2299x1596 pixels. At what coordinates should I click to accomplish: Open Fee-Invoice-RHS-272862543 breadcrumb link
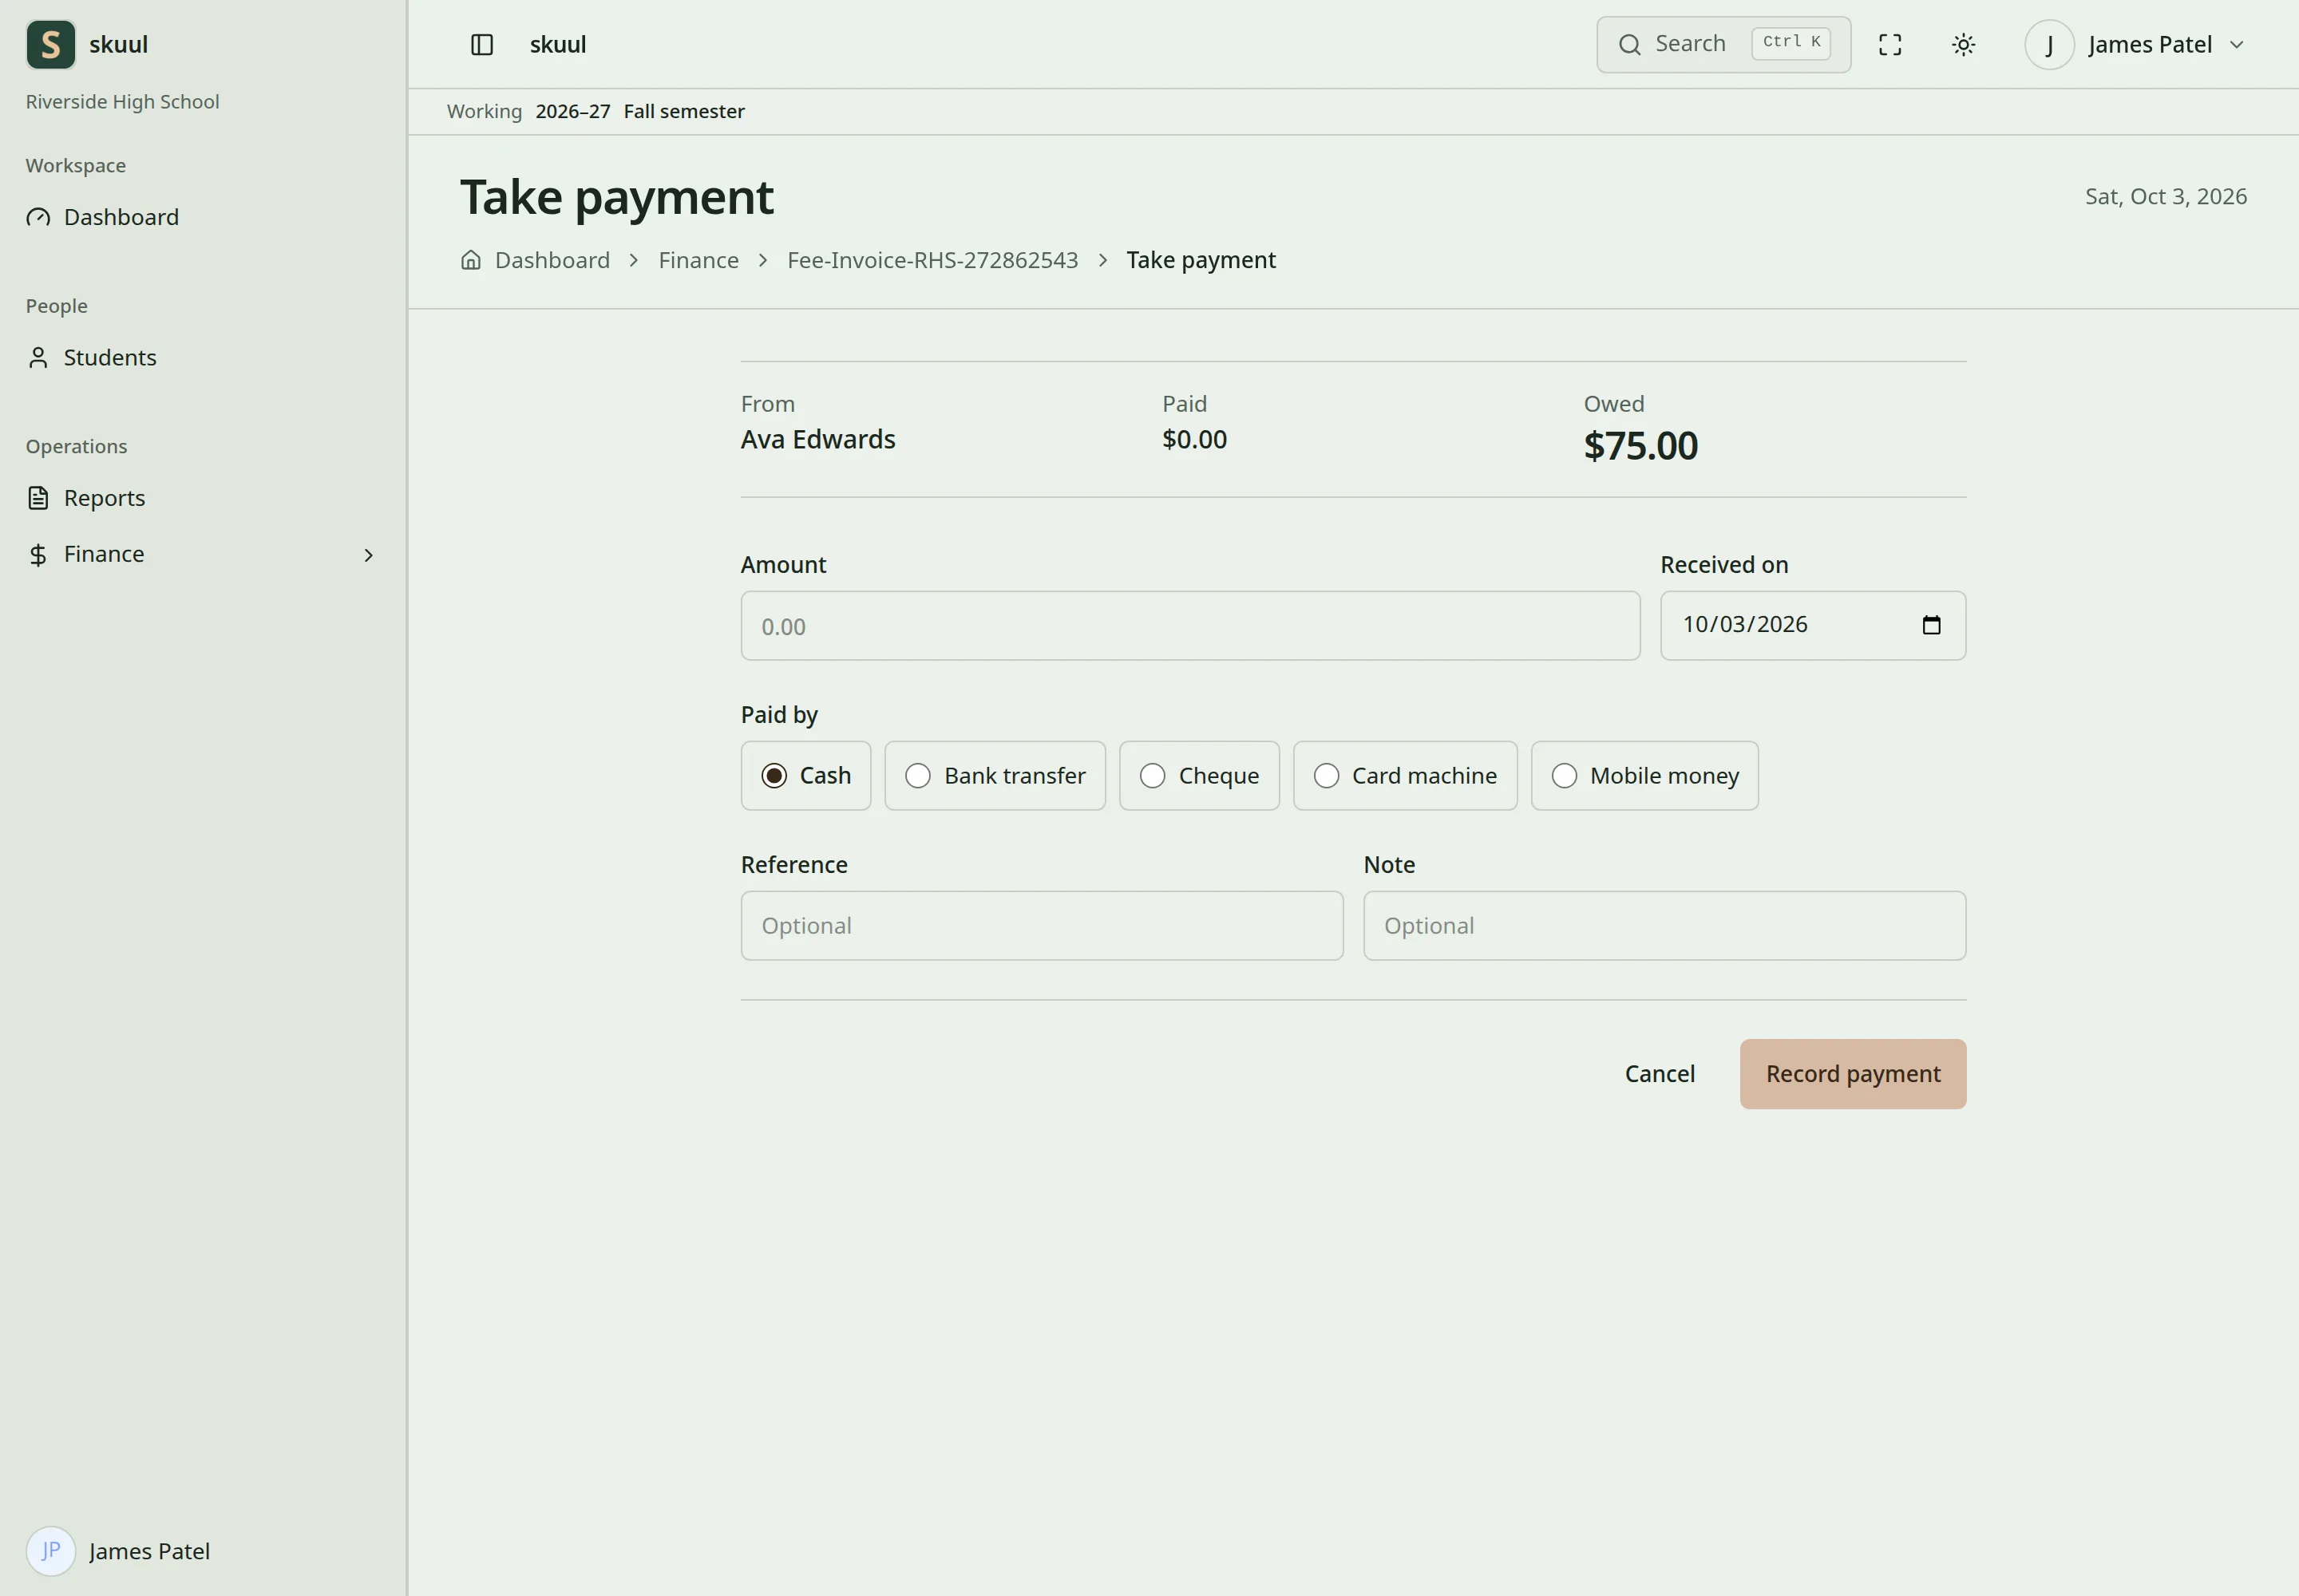click(932, 260)
